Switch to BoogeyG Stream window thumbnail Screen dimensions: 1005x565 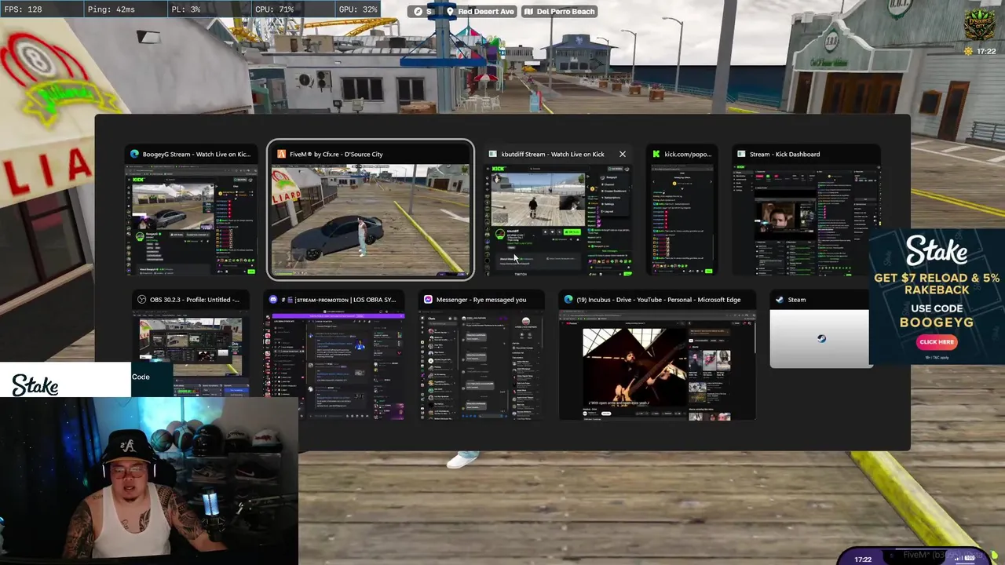tap(192, 219)
